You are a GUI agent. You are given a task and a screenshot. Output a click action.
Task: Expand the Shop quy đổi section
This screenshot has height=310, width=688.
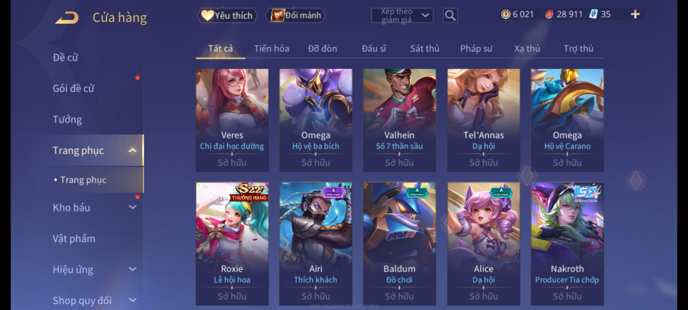(x=132, y=300)
